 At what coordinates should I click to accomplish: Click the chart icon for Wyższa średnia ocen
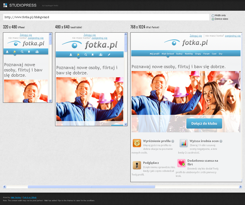184,143
